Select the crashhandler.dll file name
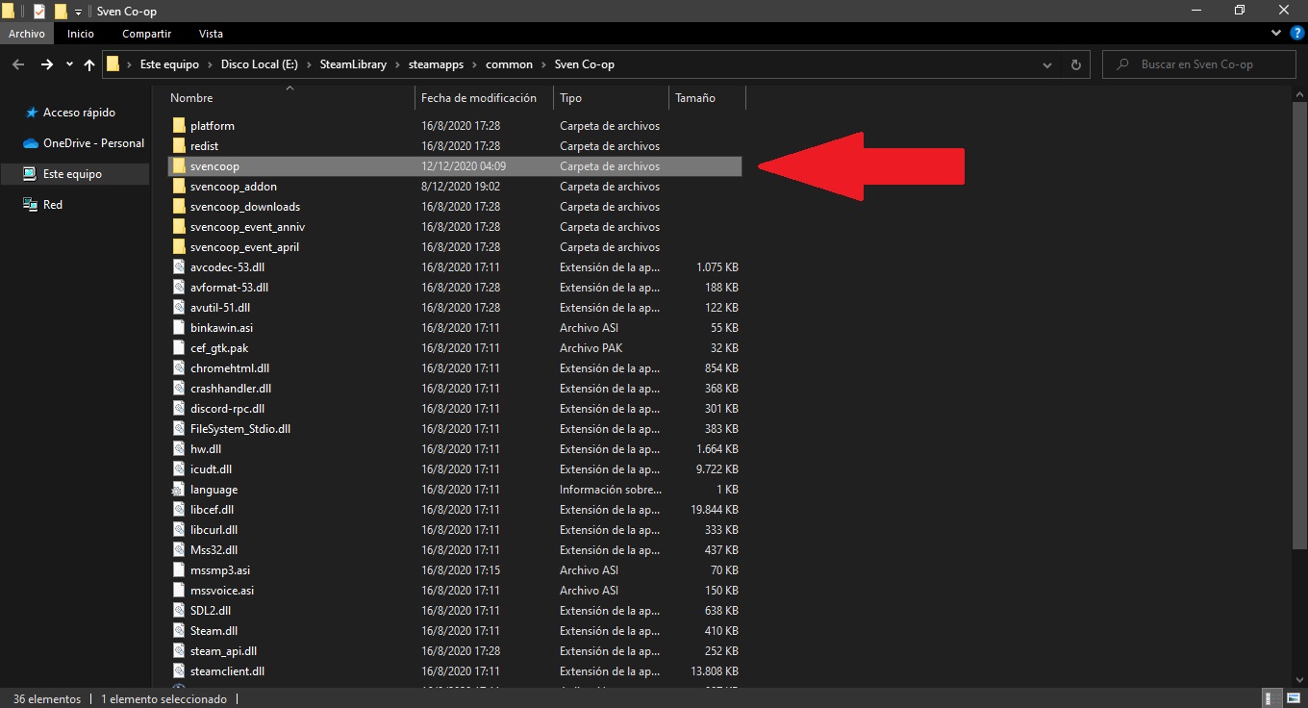The width and height of the screenshot is (1308, 708). [231, 389]
